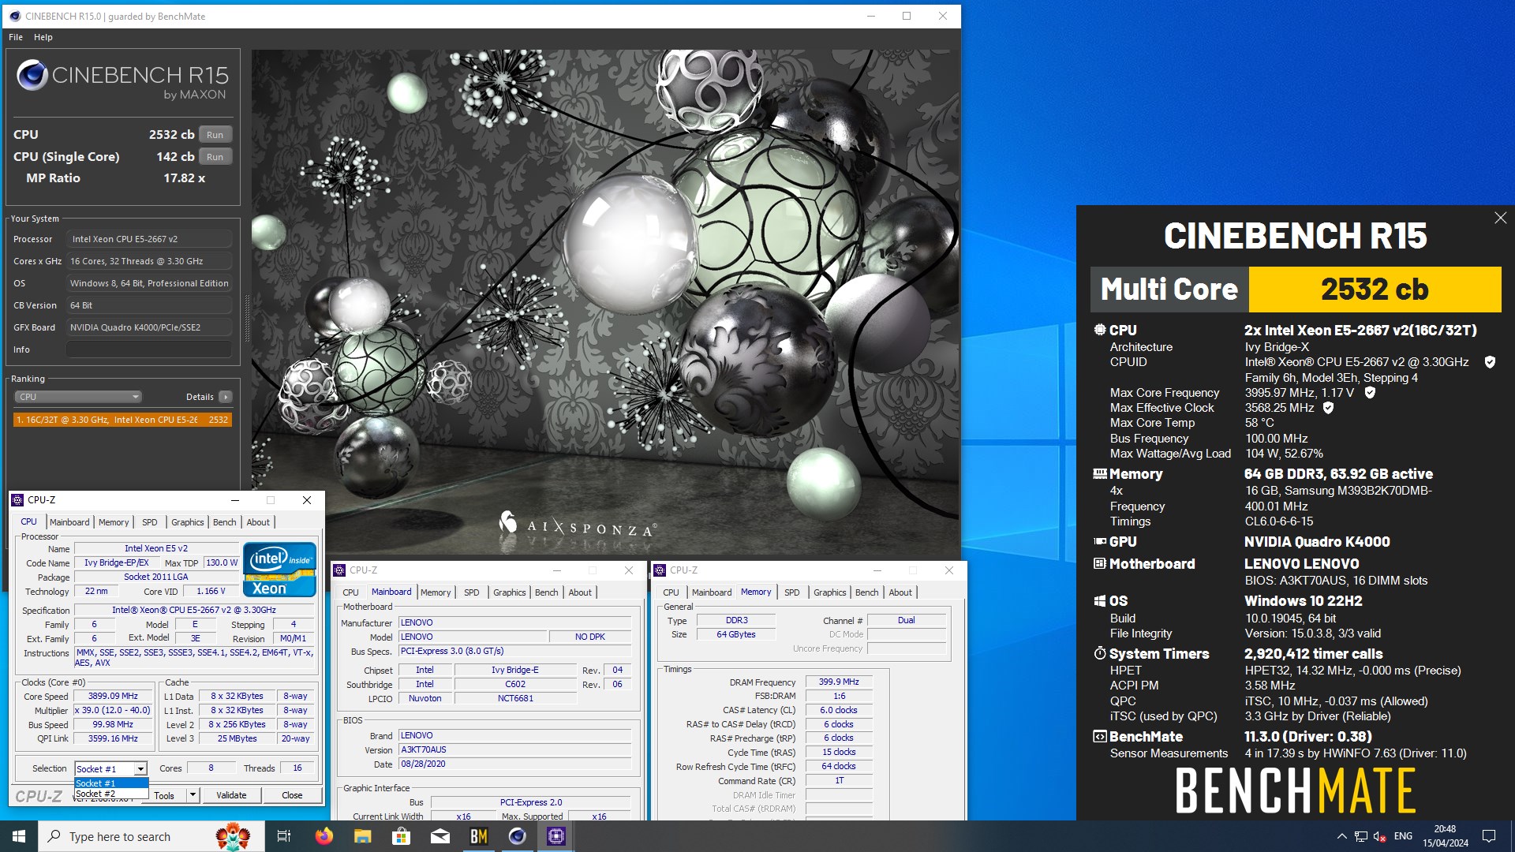Open SPD tab in CPU-Z CPU window
1515x852 pixels.
150,522
